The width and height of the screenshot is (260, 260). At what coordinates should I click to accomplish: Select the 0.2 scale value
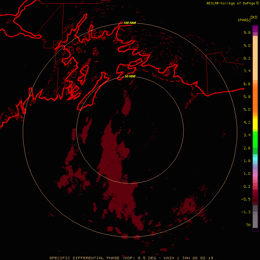point(247,187)
